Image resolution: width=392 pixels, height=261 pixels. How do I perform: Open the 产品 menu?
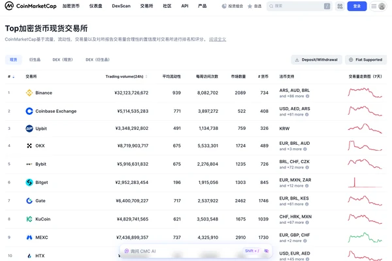(x=203, y=6)
